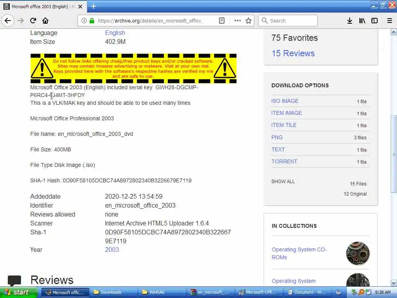
Task: Click the 12 Original files count
Action: tap(355, 194)
